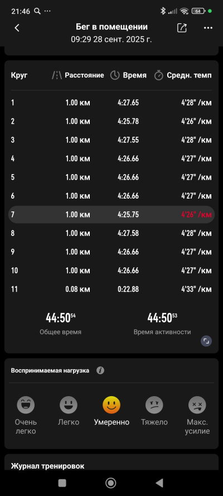Open the three-dot more options menu
Screen dimensions: 223x496
click(208, 28)
